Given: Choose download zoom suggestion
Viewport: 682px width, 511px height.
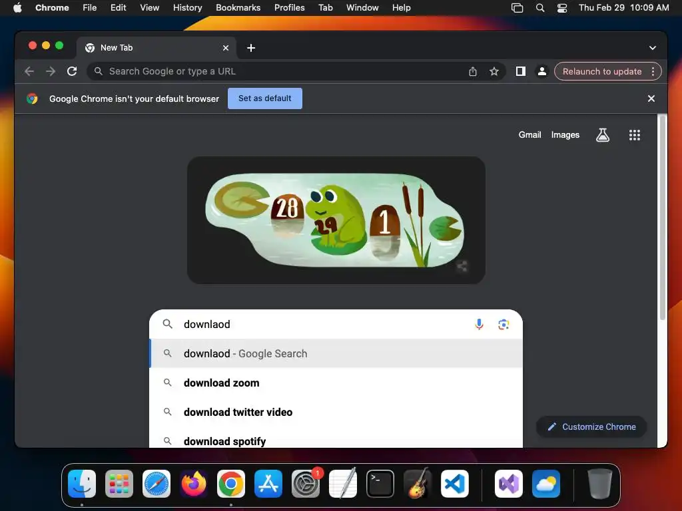Looking at the screenshot, I should pos(336,383).
